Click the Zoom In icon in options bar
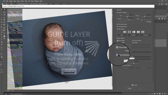Viewport: 168px width, 95px height. 12,4
